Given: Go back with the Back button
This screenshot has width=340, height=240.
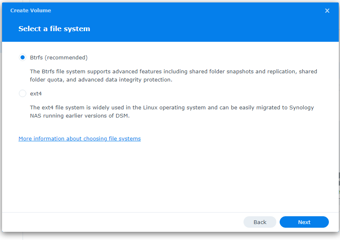Looking at the screenshot, I should 260,222.
